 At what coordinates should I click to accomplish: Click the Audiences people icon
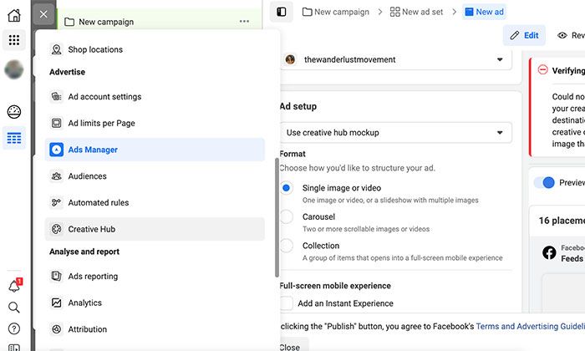(x=56, y=176)
